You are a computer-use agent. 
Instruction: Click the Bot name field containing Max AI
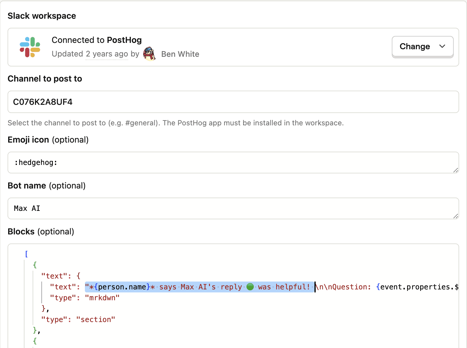tap(233, 208)
